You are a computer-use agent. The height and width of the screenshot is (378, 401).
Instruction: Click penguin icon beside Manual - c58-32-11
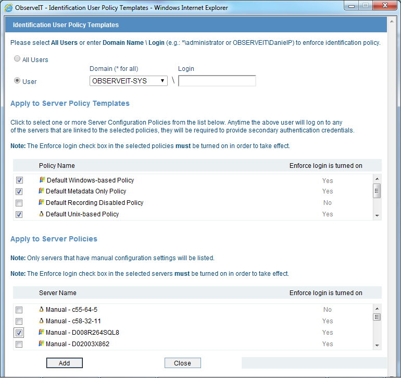pos(42,321)
